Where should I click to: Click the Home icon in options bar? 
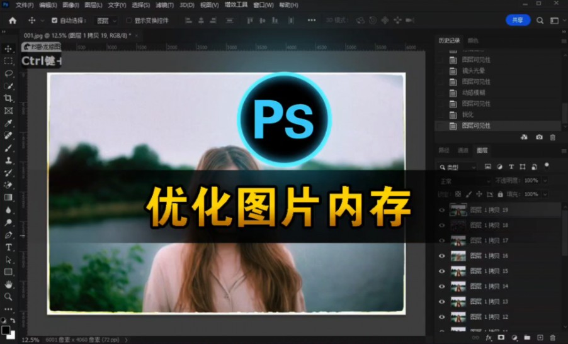pyautogui.click(x=13, y=21)
